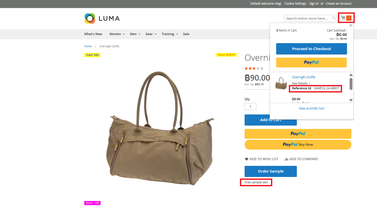Open View and Edit Cart link

coord(312,109)
